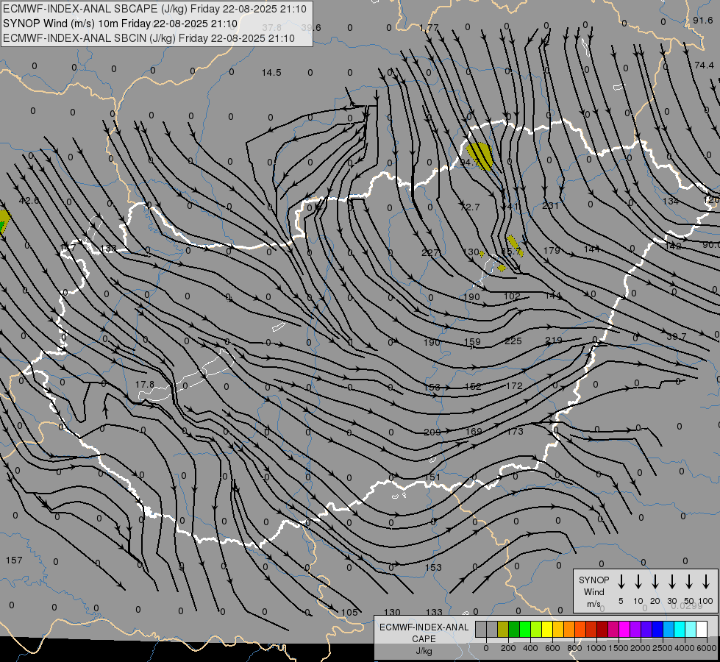Click the 72.7 CAPE value on map
The width and height of the screenshot is (720, 662).
[470, 207]
